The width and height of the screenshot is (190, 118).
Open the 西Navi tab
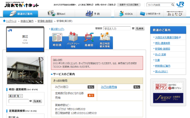[56, 14]
